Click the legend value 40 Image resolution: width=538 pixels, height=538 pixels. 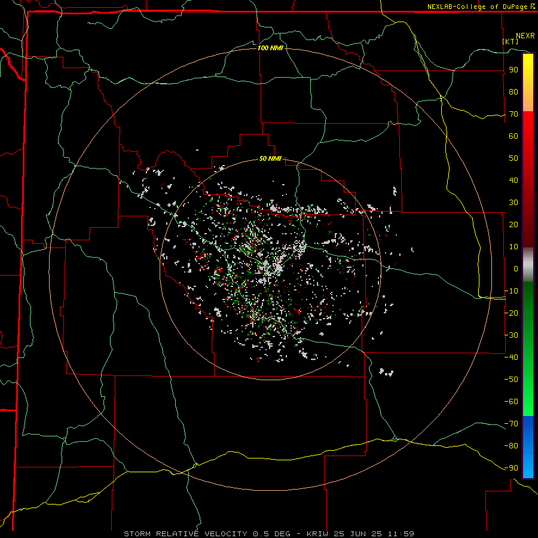click(x=513, y=180)
